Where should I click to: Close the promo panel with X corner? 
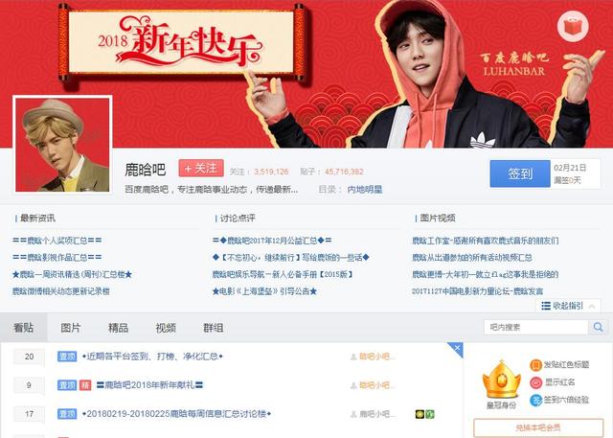[456, 349]
